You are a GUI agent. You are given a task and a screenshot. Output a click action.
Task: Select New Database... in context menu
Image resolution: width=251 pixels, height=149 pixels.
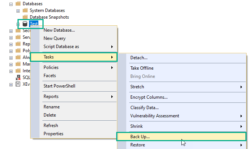pyautogui.click(x=59, y=30)
